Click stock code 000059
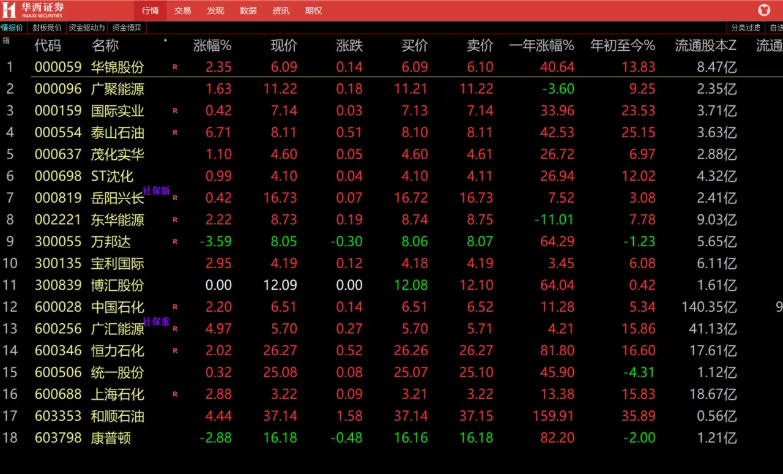783x474 pixels. pyautogui.click(x=58, y=67)
